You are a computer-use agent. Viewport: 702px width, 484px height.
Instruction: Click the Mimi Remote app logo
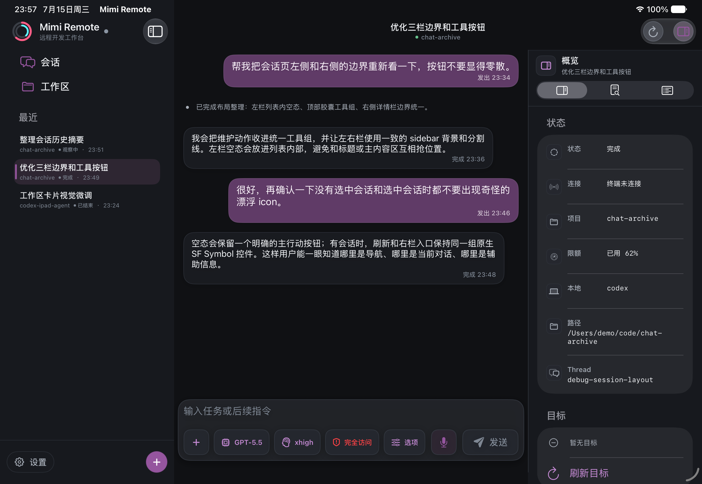22,31
